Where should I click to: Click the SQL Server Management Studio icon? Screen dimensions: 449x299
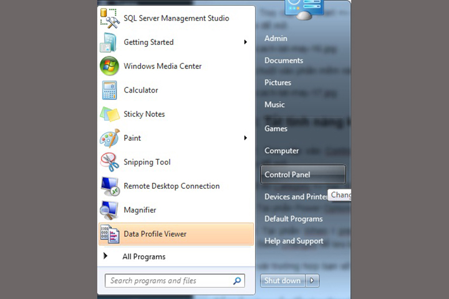(x=109, y=18)
